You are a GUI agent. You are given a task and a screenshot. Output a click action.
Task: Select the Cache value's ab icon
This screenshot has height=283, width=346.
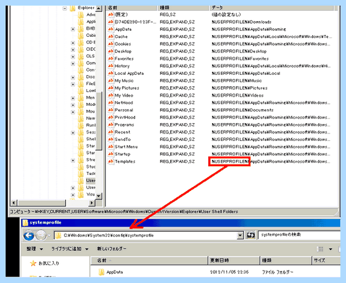111,37
